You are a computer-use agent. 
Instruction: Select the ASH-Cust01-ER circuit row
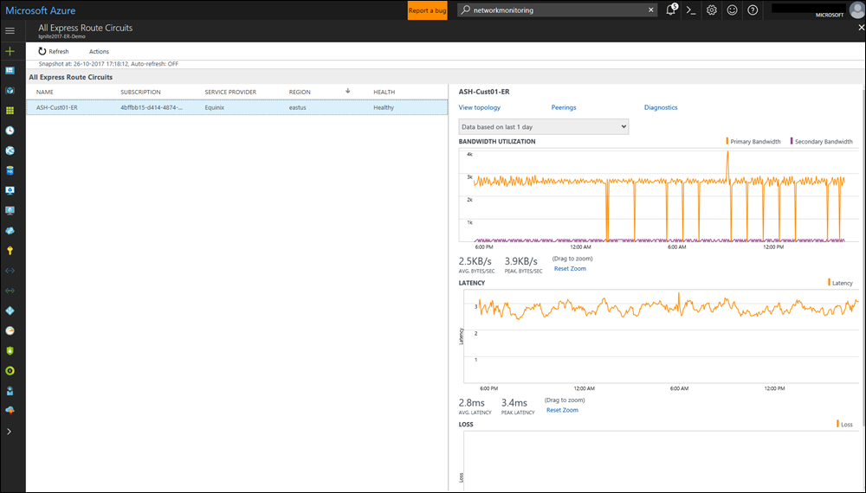(x=236, y=108)
